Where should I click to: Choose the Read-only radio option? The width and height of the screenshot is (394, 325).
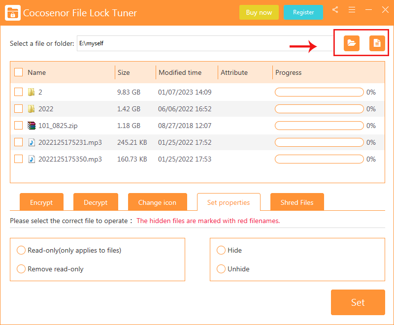(21, 250)
